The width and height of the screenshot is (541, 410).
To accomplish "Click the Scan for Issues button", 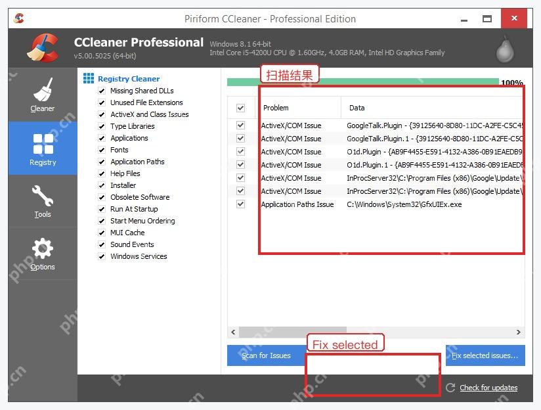I will (x=267, y=355).
